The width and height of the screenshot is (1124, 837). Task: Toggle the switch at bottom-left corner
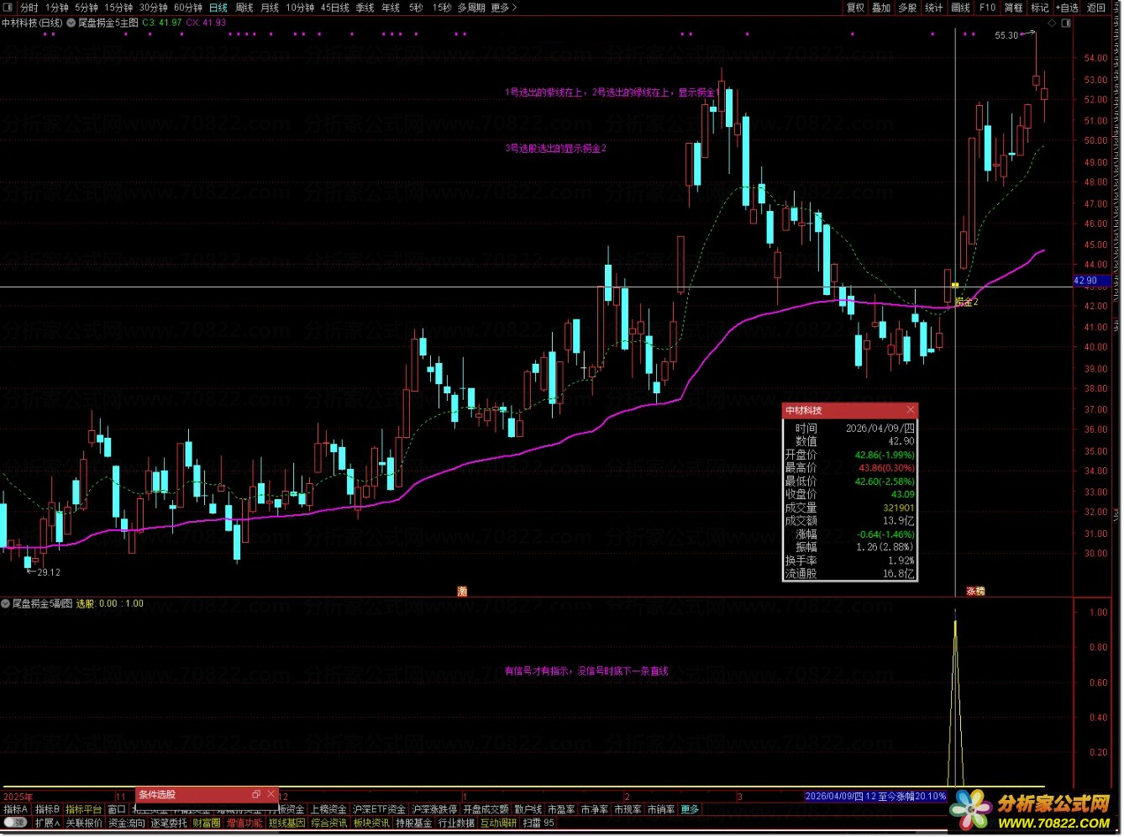[x=15, y=824]
